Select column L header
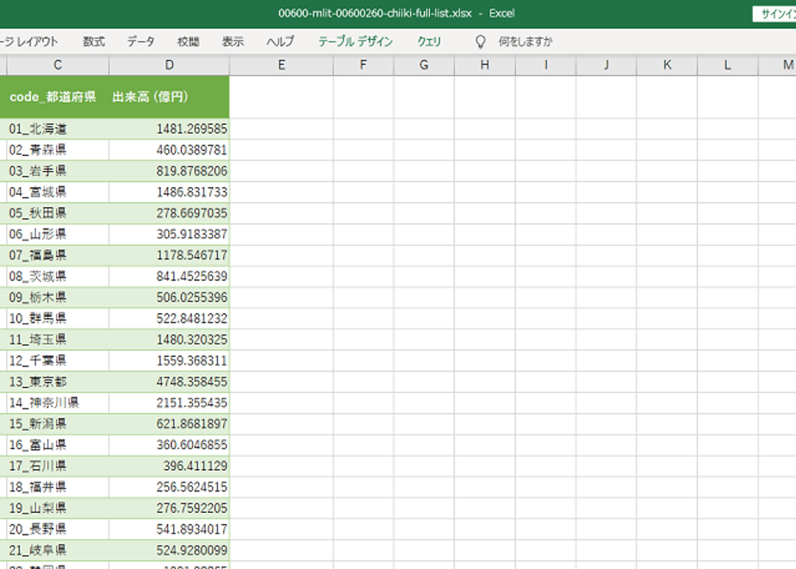The height and width of the screenshot is (569, 796). coord(728,65)
